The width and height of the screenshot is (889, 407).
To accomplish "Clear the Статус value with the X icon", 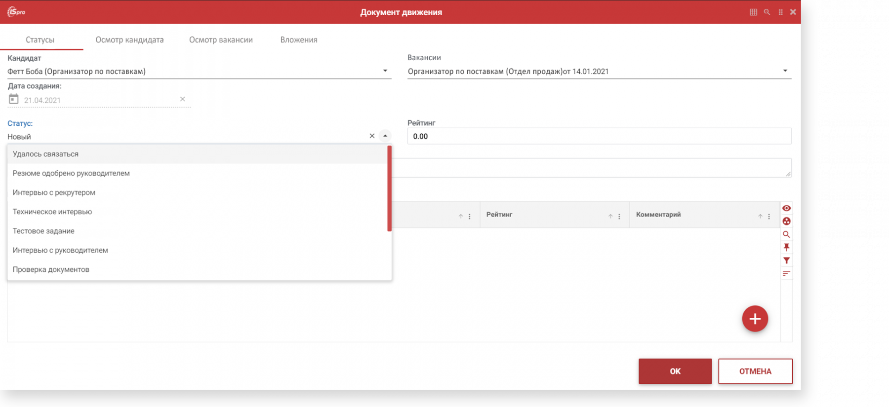I will coord(372,136).
